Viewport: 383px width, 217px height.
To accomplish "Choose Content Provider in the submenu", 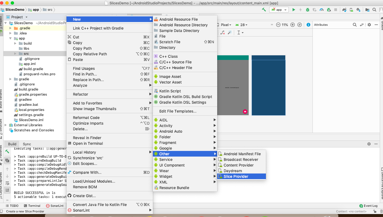I will pyautogui.click(x=238, y=165).
